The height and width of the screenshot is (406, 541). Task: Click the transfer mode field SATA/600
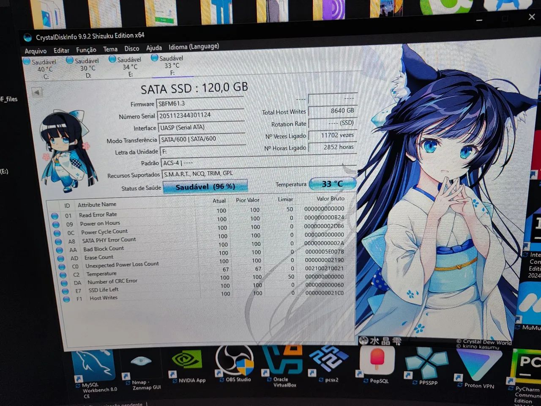[x=203, y=139]
